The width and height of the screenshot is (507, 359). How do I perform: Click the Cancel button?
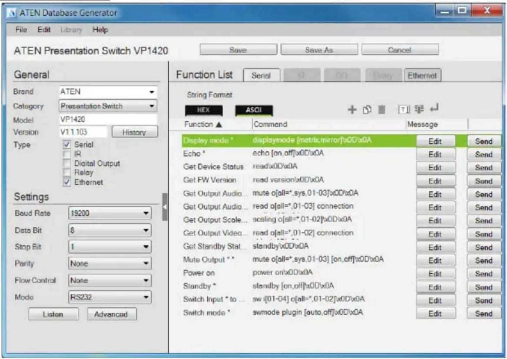tap(400, 50)
